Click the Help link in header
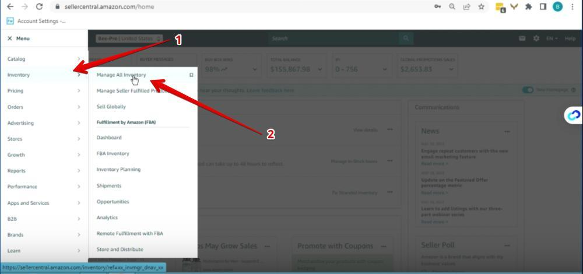 [570, 38]
